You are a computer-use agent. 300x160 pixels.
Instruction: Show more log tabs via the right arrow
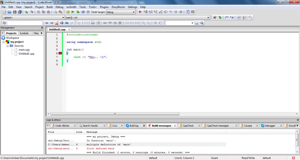[x=297, y=126]
